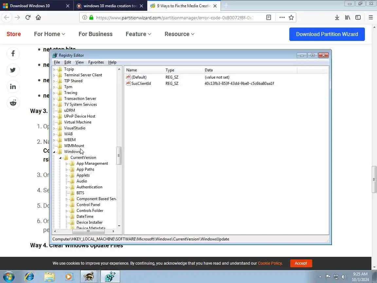
Task: Open Resource dropdown menu
Action: 179,34
